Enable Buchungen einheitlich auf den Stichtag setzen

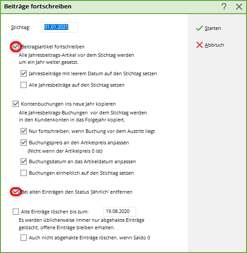24,173
